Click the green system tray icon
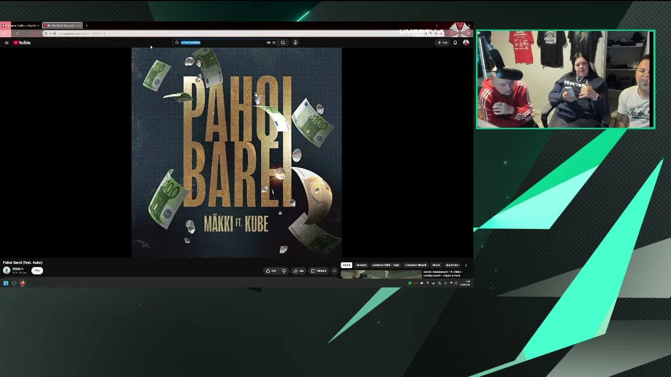This screenshot has height=377, width=671. [x=410, y=283]
